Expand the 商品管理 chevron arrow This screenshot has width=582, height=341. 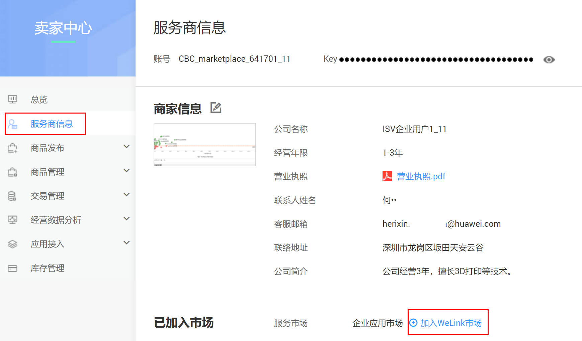(x=127, y=171)
